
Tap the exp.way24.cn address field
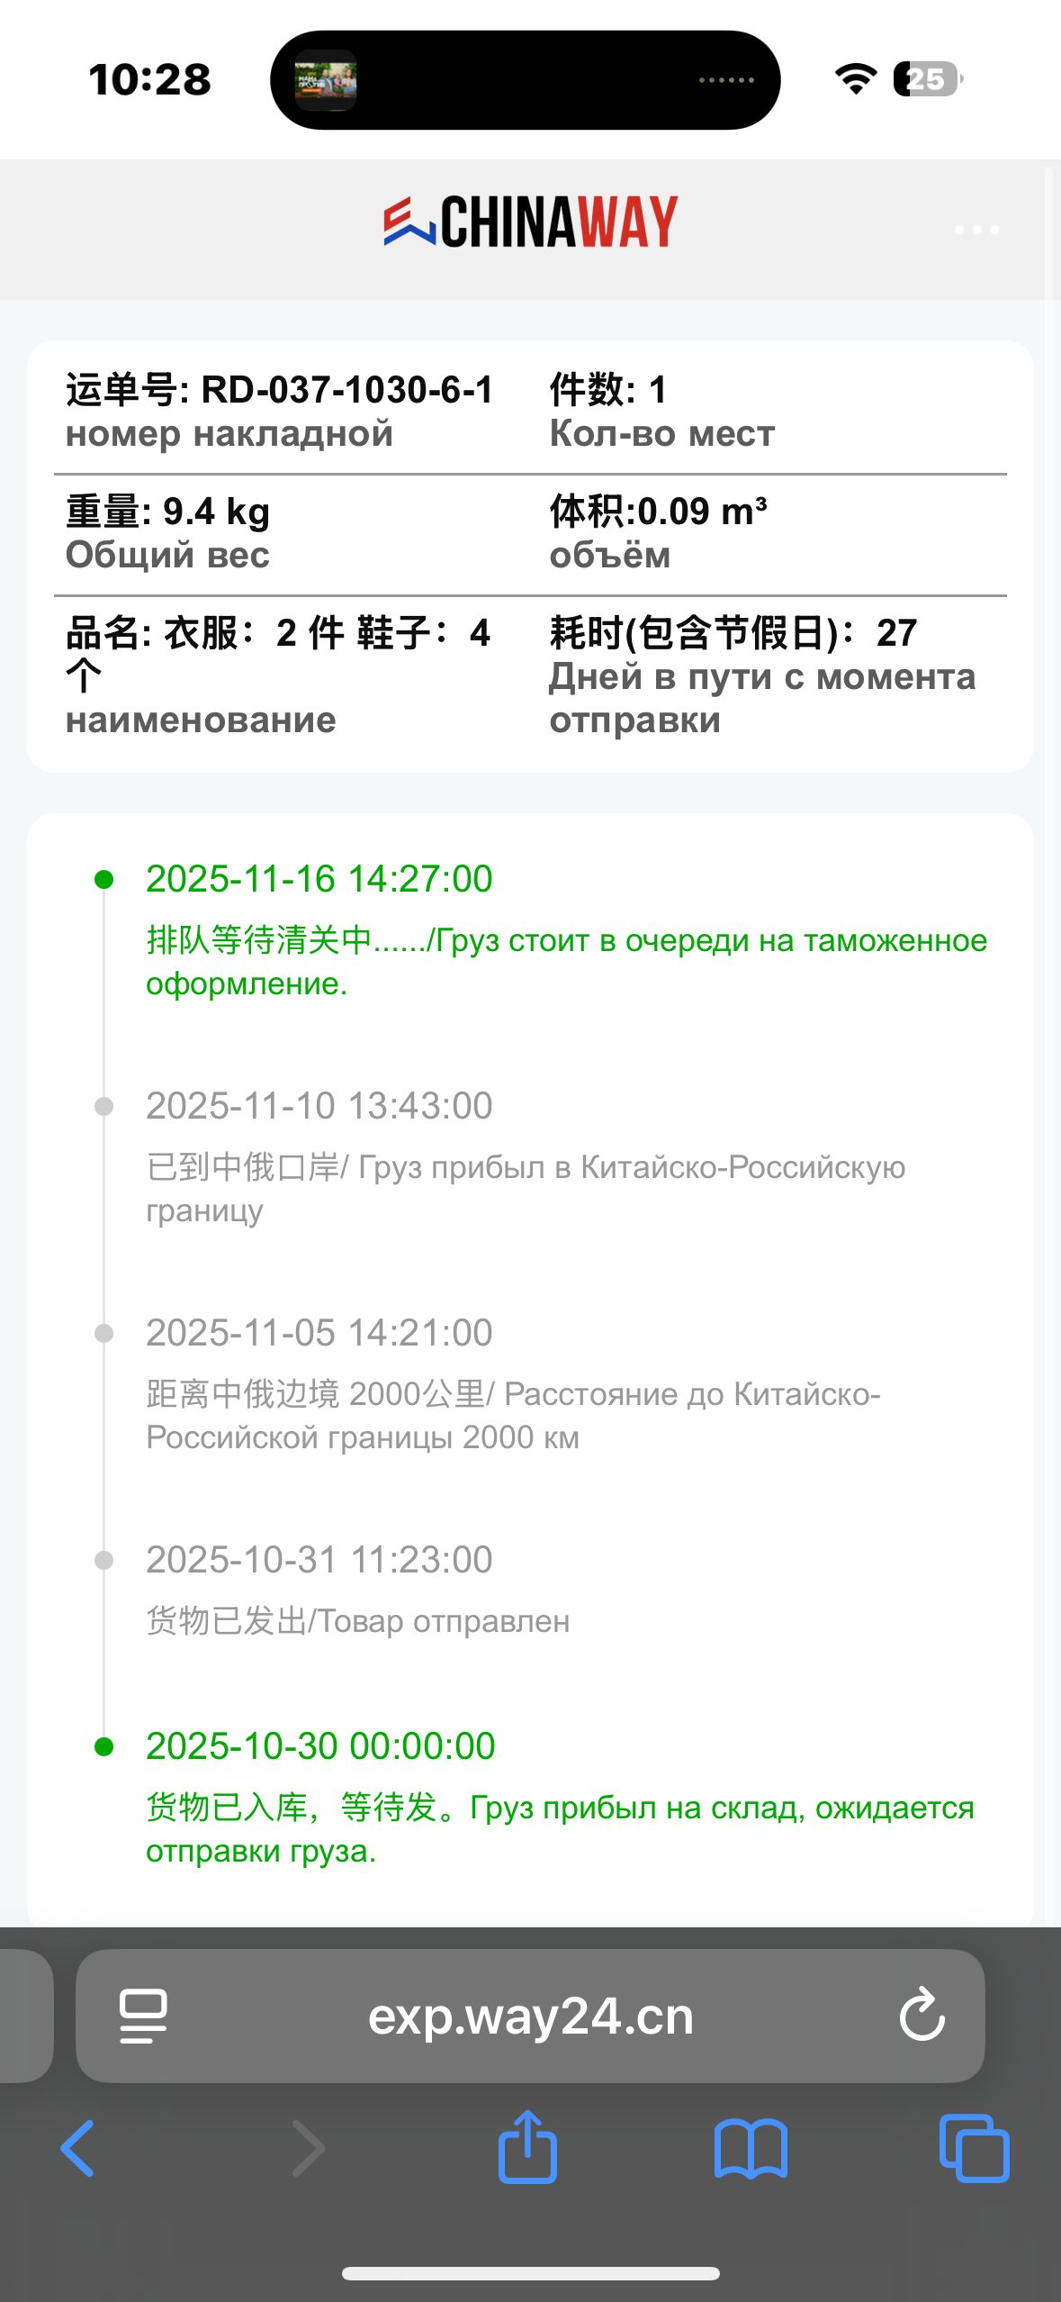pyautogui.click(x=531, y=2016)
